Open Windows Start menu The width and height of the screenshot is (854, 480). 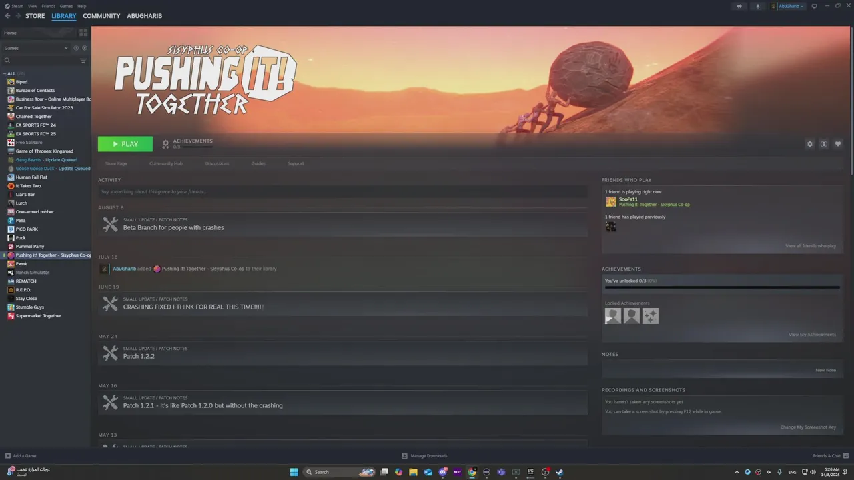tap(294, 472)
